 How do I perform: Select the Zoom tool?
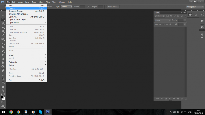click(3, 91)
